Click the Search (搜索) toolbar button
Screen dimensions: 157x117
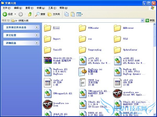tap(41, 14)
